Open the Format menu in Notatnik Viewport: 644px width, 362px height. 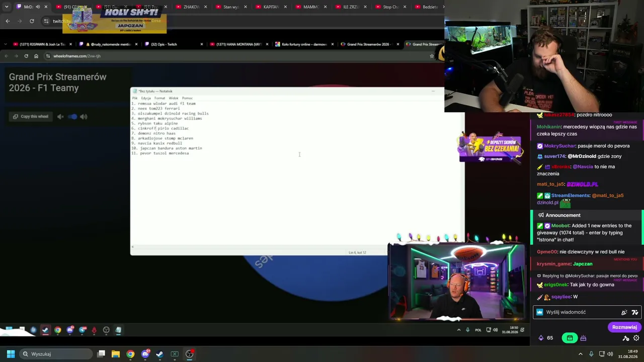[159, 98]
